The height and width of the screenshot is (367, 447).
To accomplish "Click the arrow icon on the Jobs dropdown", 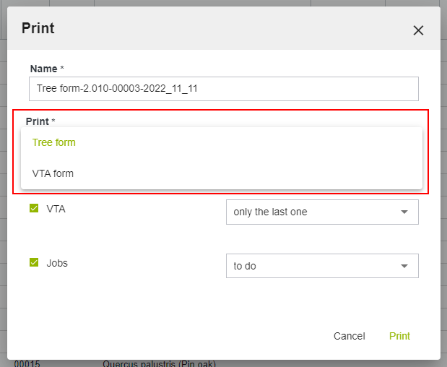I will click(x=404, y=267).
